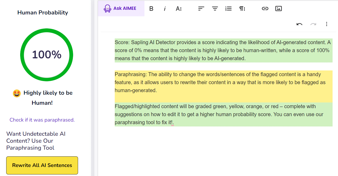Click the green-highlighted Score paragraph

pos(224,50)
